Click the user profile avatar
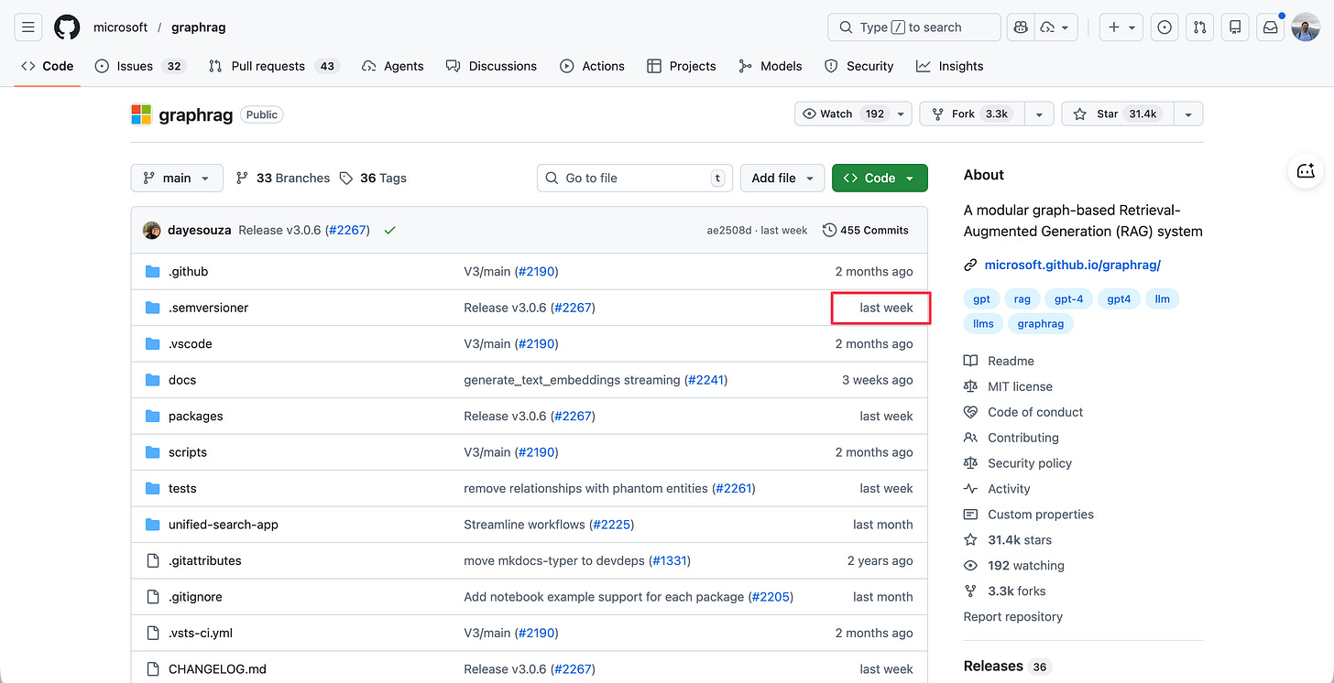The width and height of the screenshot is (1334, 683). pyautogui.click(x=1306, y=27)
